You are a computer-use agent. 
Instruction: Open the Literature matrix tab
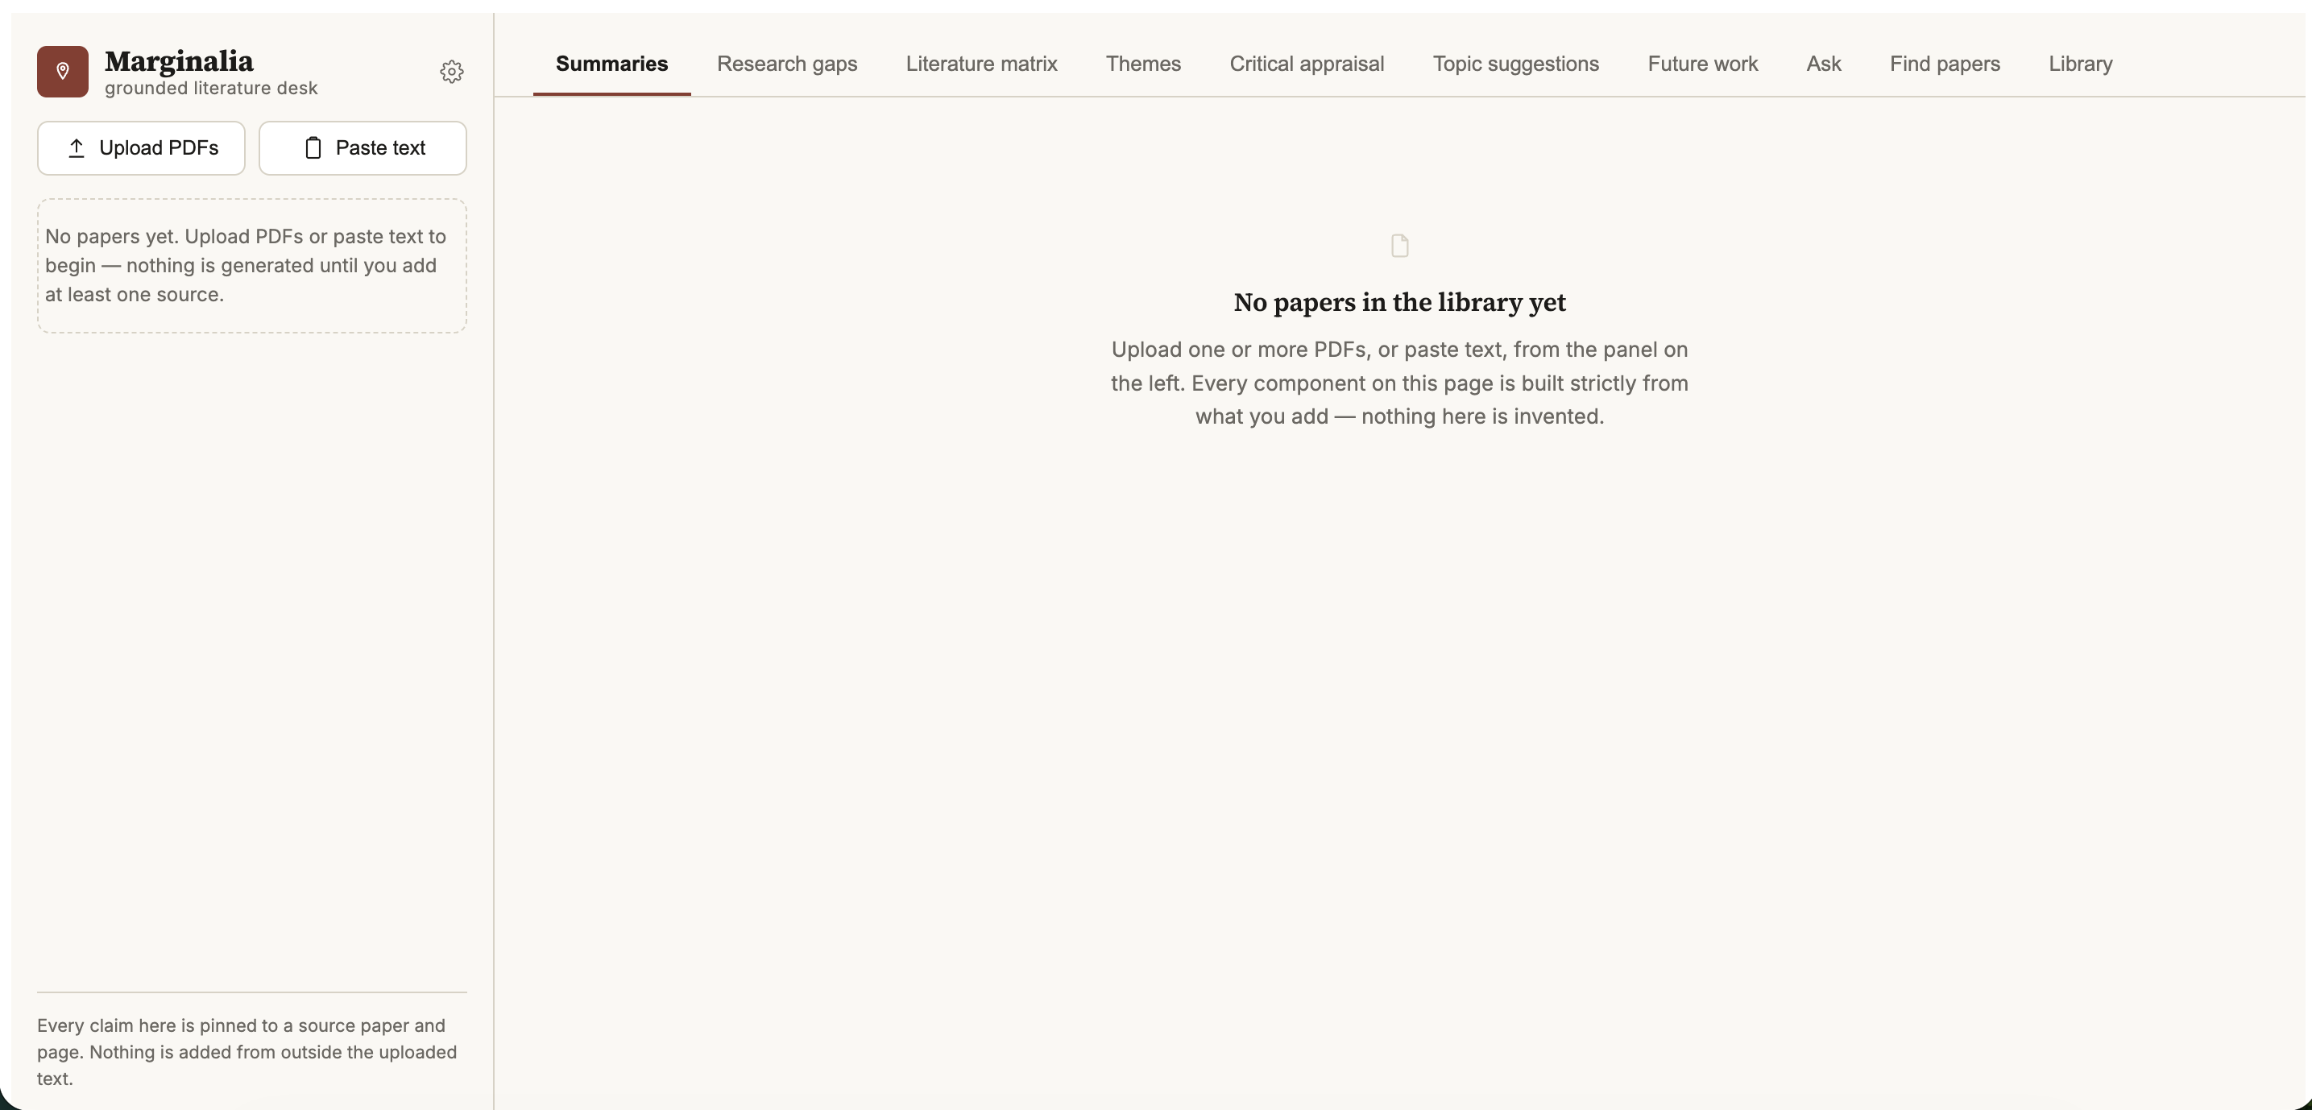981,64
